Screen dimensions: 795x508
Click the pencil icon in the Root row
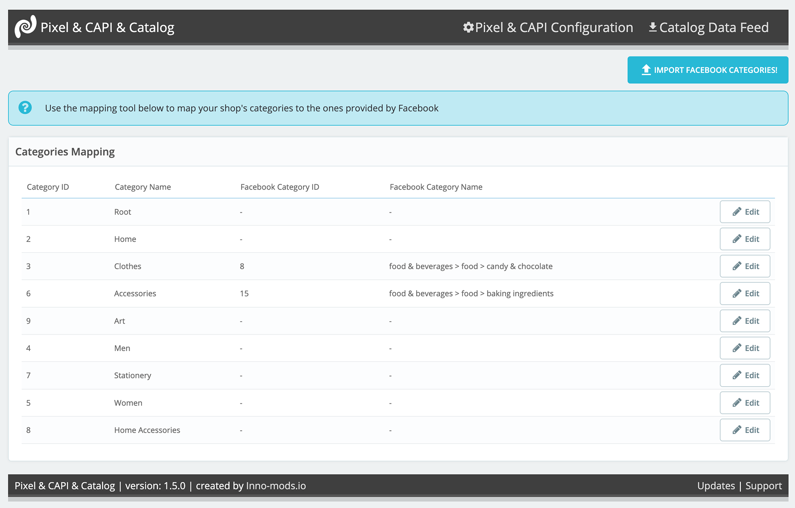[737, 212]
